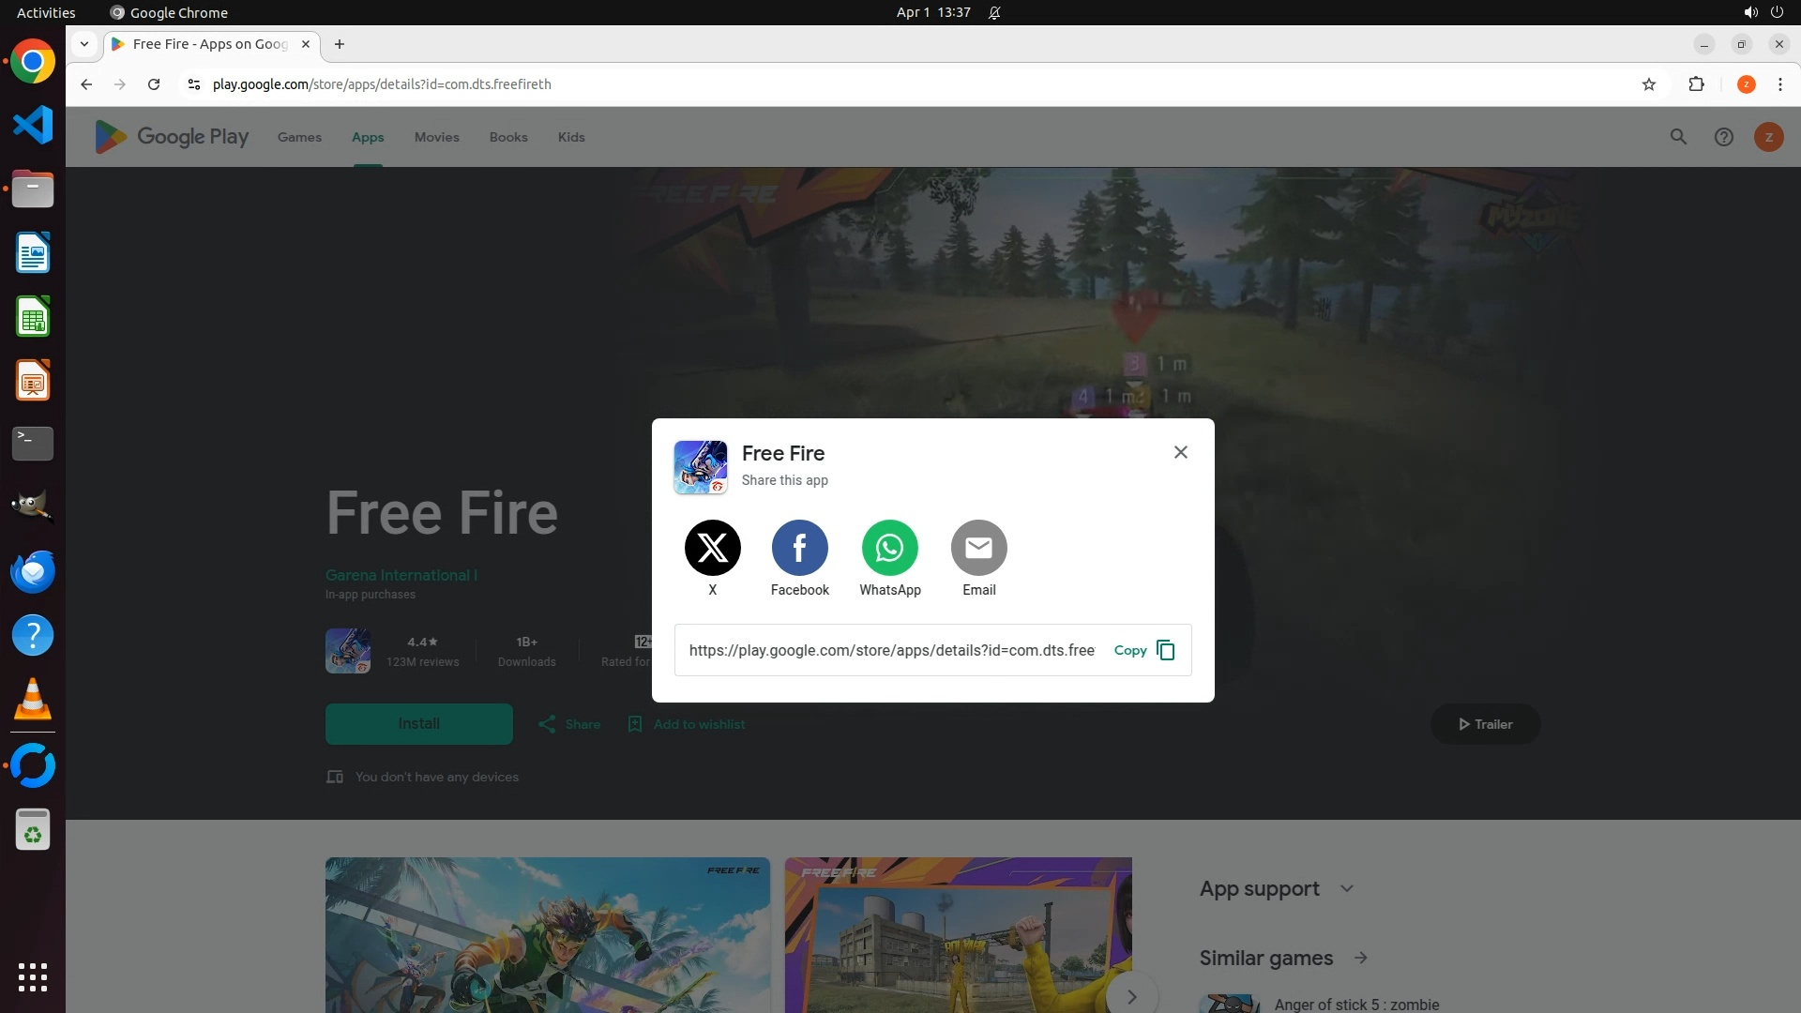Bookmark this page with star icon
Image resolution: width=1801 pixels, height=1013 pixels.
pyautogui.click(x=1648, y=84)
